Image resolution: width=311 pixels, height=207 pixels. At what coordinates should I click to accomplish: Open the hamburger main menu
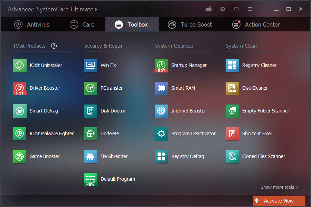coord(250,9)
